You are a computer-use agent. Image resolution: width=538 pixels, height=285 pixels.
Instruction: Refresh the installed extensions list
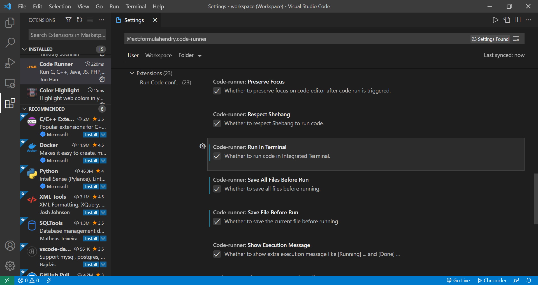(79, 20)
